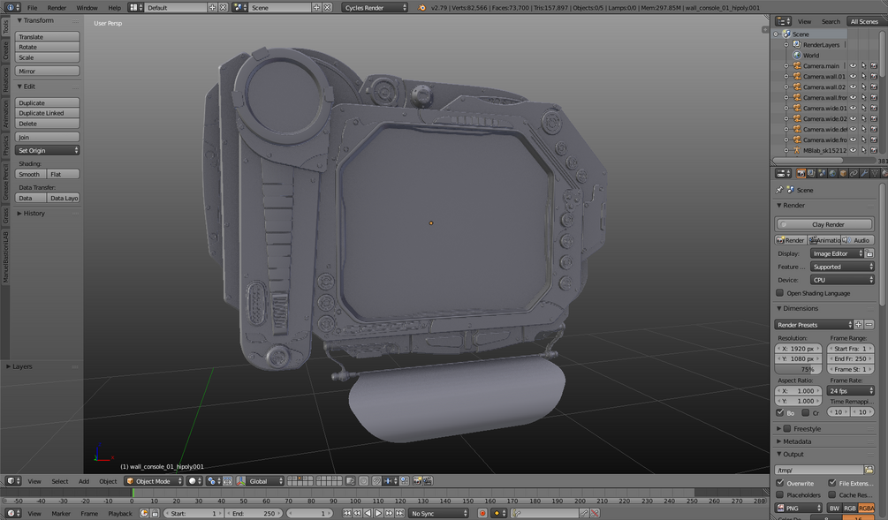Select RGBA color mode button
Viewport: 888px width, 520px height.
pos(866,509)
